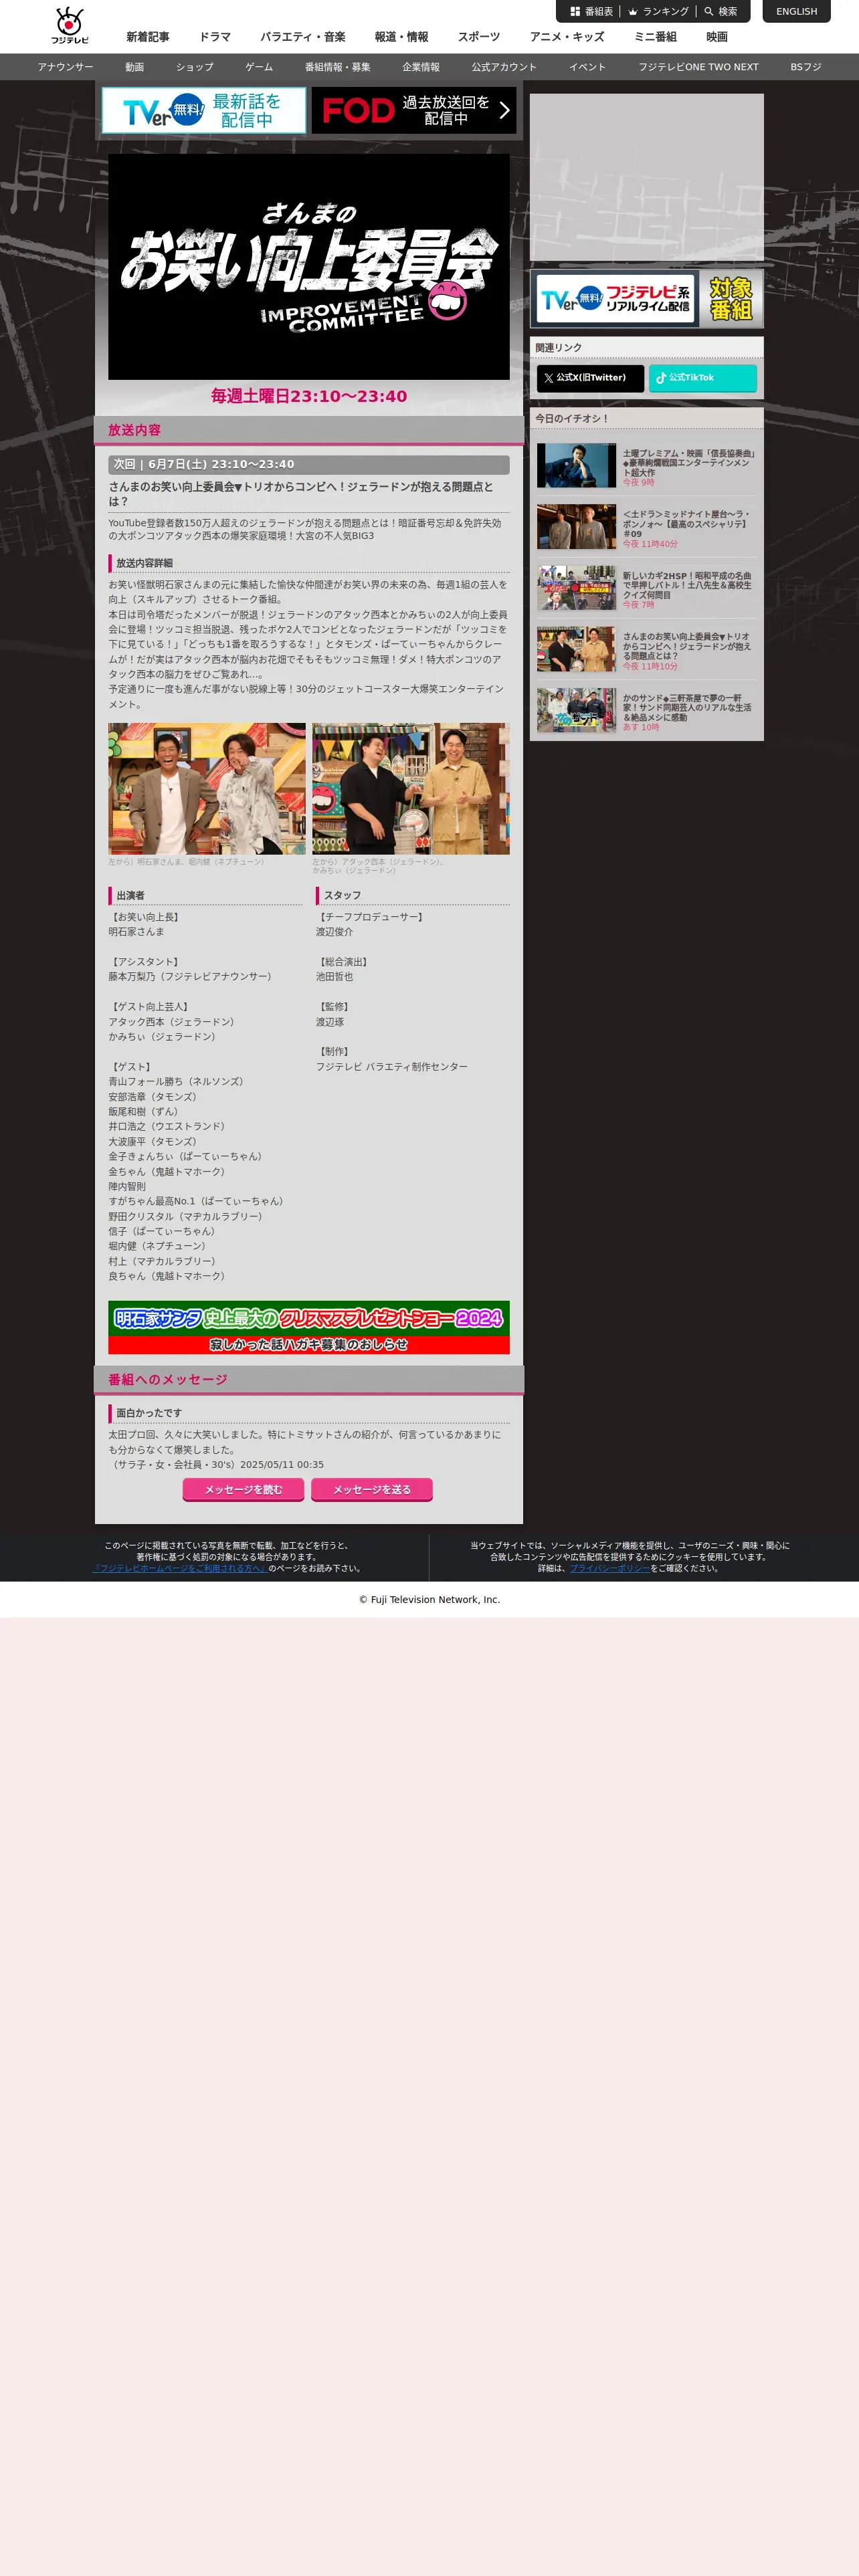Go to BSフジ sub-navigation link
Screen dimensions: 859x2576
[805, 67]
